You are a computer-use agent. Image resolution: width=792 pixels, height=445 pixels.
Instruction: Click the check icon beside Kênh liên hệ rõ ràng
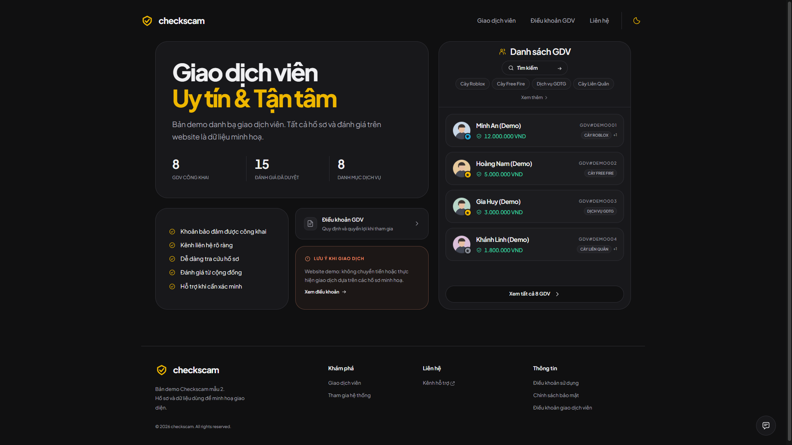(172, 245)
